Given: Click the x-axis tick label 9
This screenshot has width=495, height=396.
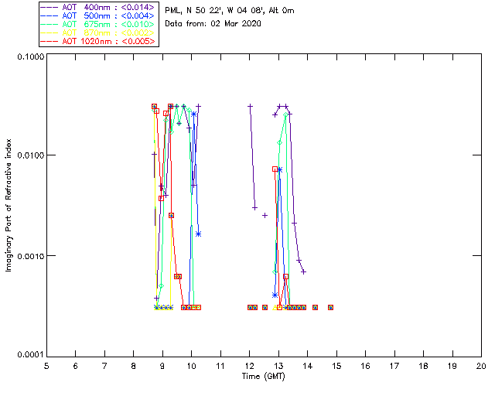Looking at the screenshot, I should point(162,366).
